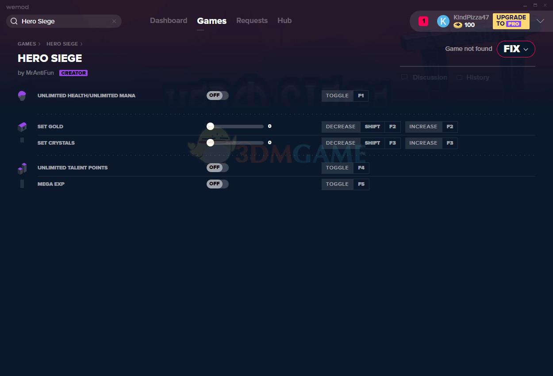Click the Set Gold category icon
553x376 pixels.
[x=22, y=127]
